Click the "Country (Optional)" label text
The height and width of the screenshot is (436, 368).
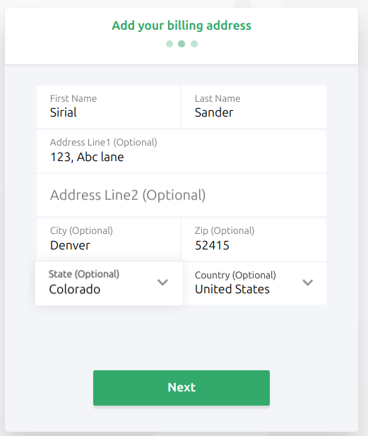click(235, 276)
